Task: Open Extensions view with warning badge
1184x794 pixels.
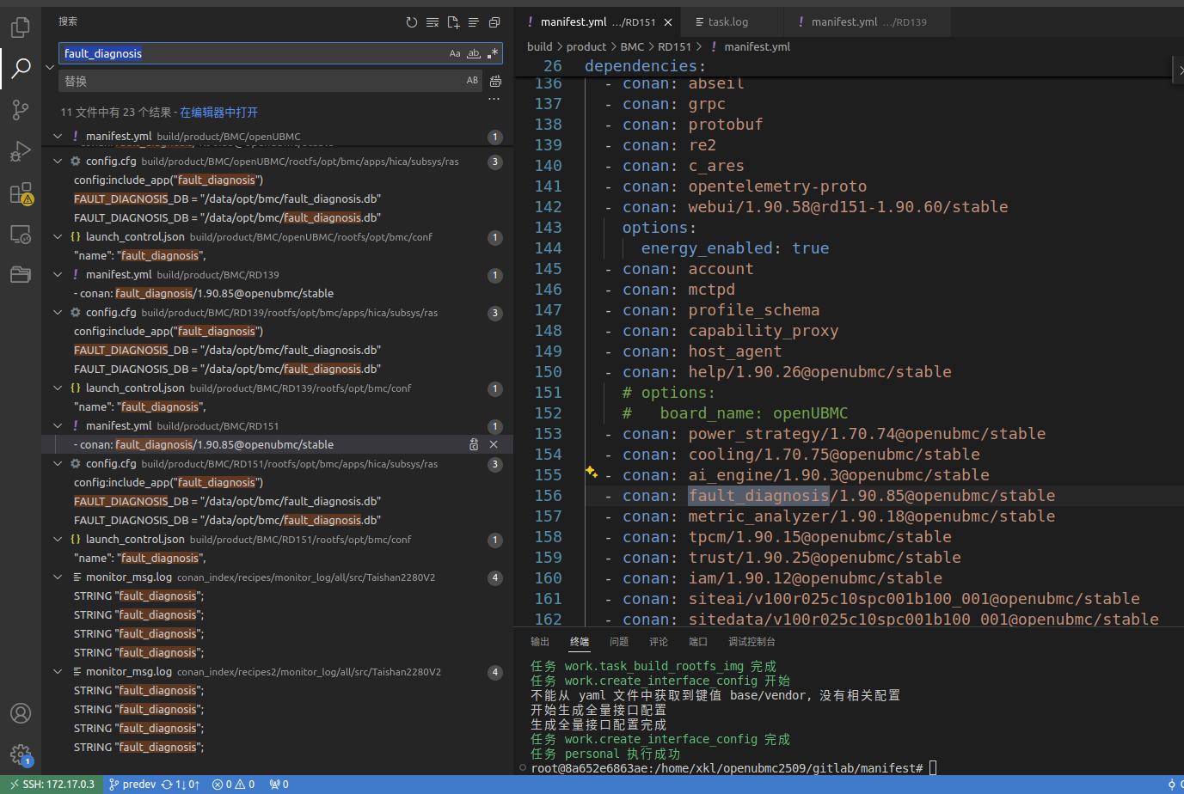Action: 21,192
